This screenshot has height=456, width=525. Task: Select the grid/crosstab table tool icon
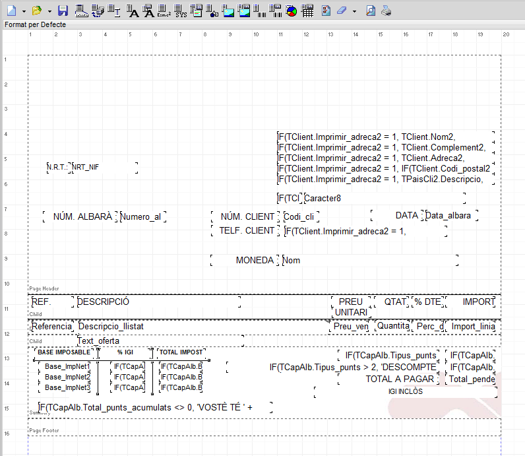tap(307, 11)
